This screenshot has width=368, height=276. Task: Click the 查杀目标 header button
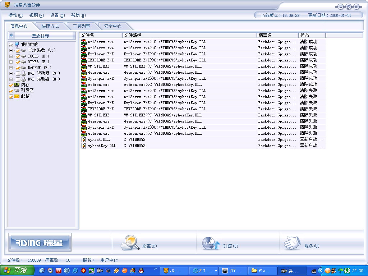tap(42, 36)
